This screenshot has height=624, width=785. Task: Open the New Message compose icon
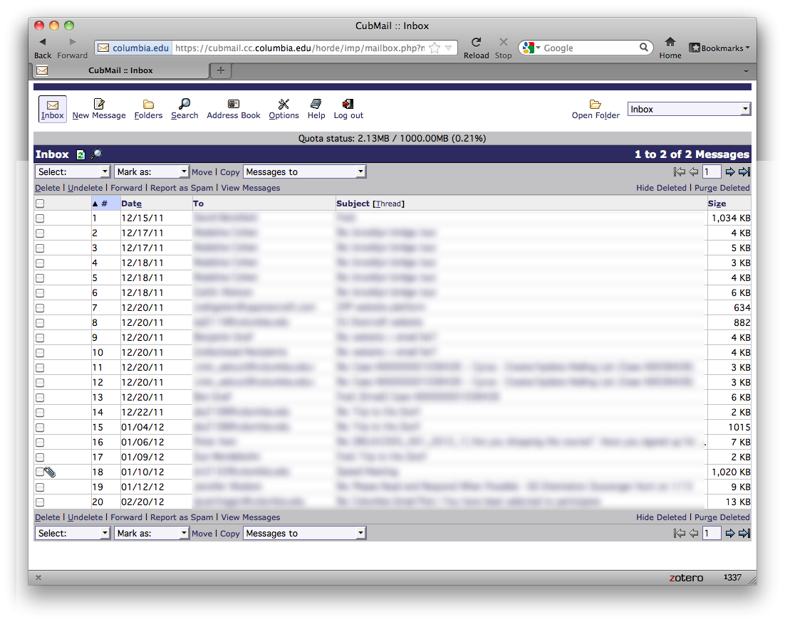coord(99,105)
